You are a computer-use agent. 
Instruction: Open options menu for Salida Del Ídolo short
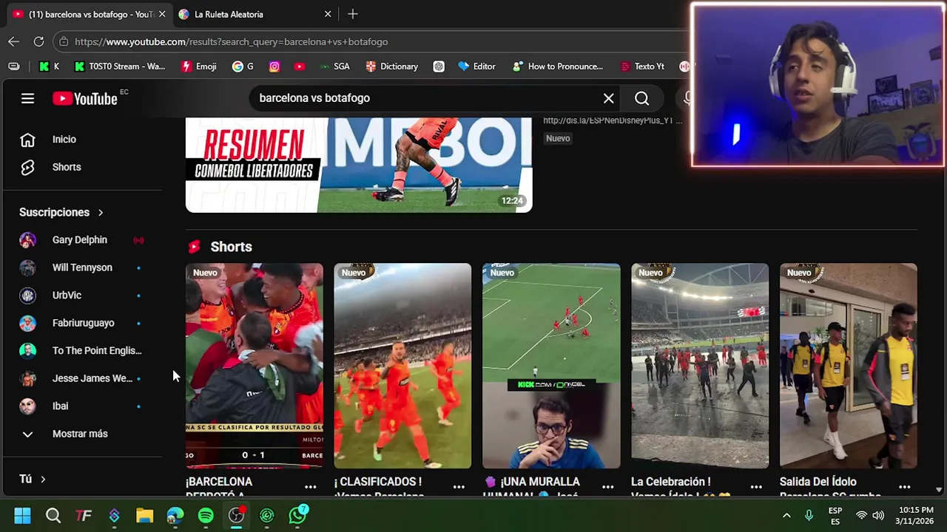(904, 487)
